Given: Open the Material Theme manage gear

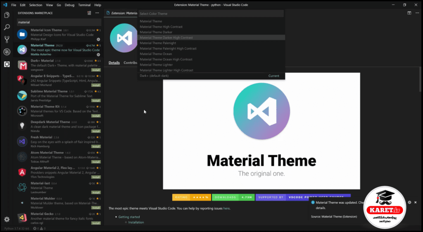Looking at the screenshot, I should click(x=98, y=55).
